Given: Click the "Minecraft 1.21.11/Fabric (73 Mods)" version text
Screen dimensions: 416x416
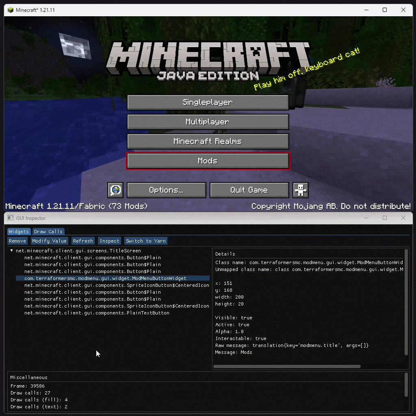Looking at the screenshot, I should tap(76, 206).
